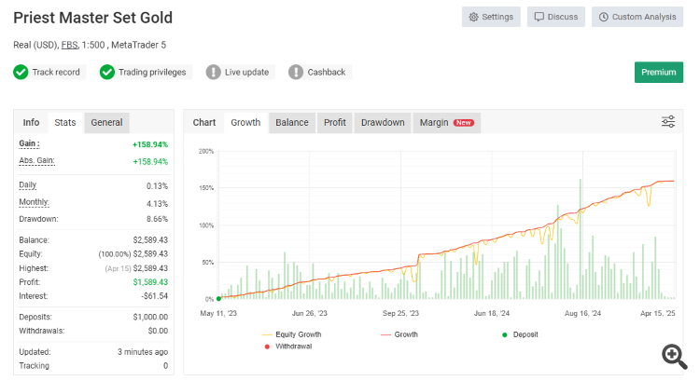Screen dimensions: 700x381
Task: Toggle Growth legend series
Action: tap(399, 334)
